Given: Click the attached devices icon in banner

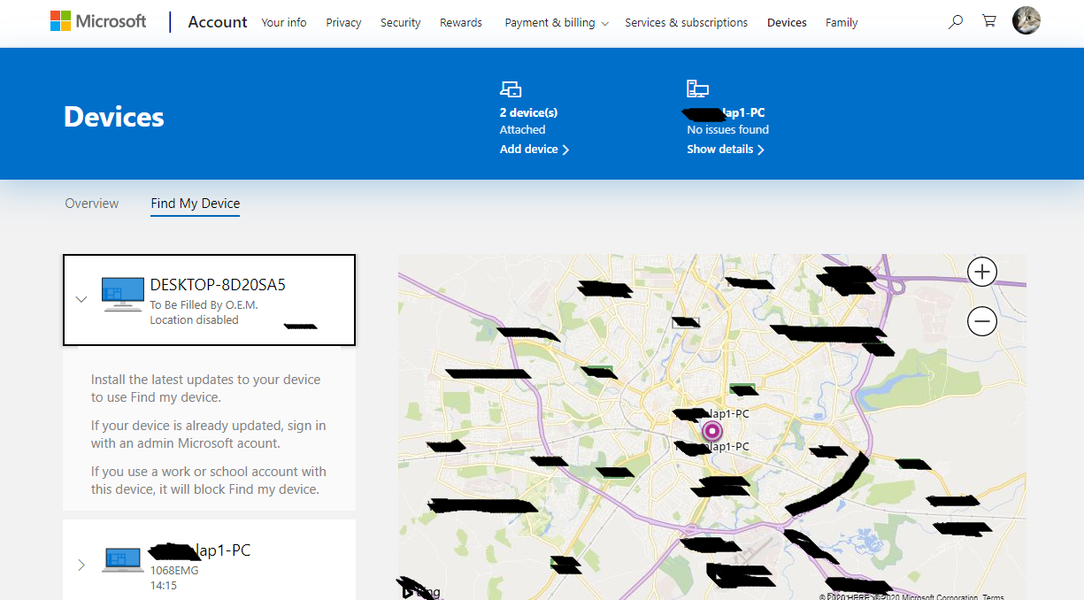Looking at the screenshot, I should pyautogui.click(x=511, y=88).
